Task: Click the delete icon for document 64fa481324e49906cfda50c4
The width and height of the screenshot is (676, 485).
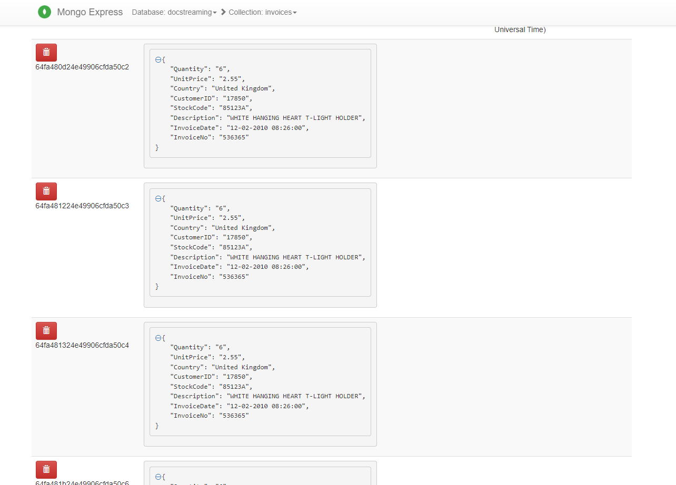Action: [46, 330]
